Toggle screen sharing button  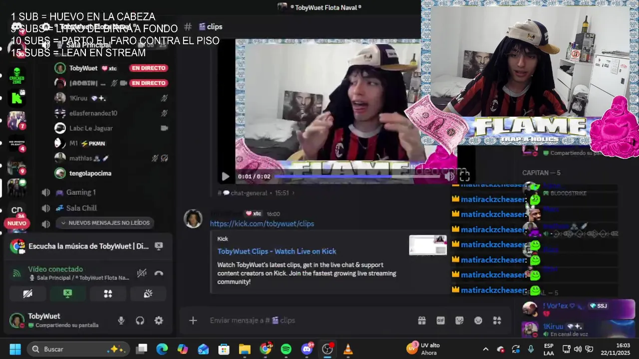click(68, 294)
